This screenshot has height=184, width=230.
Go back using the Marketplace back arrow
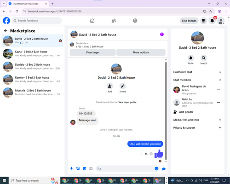(x=6, y=31)
